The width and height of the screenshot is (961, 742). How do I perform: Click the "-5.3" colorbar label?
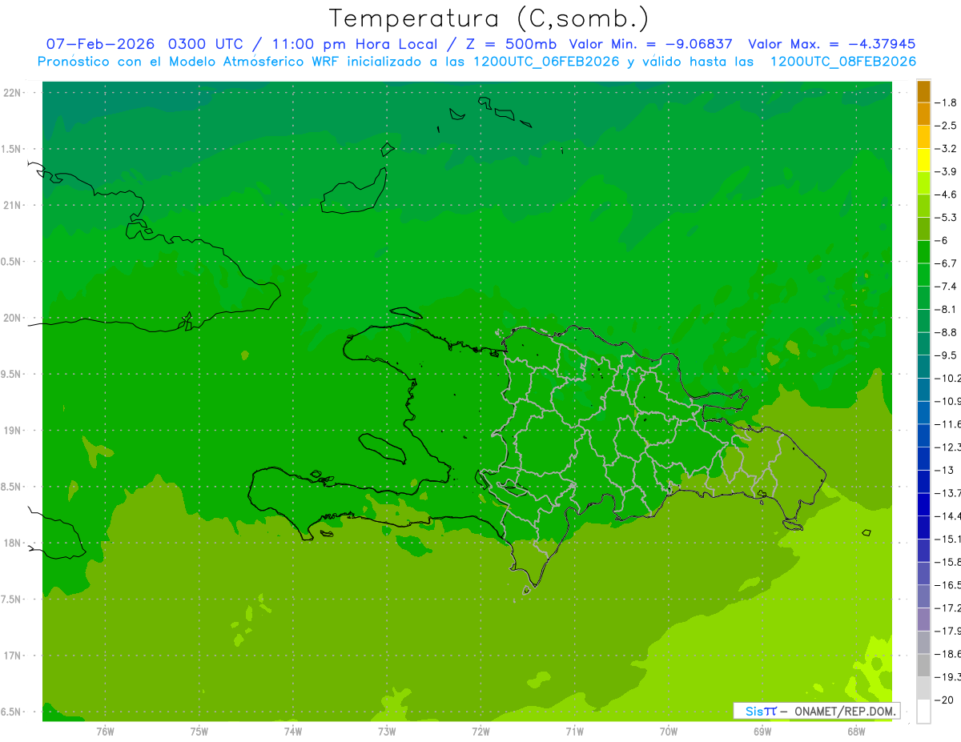[947, 217]
